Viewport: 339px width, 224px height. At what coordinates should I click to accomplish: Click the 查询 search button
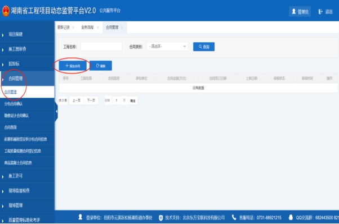204,47
